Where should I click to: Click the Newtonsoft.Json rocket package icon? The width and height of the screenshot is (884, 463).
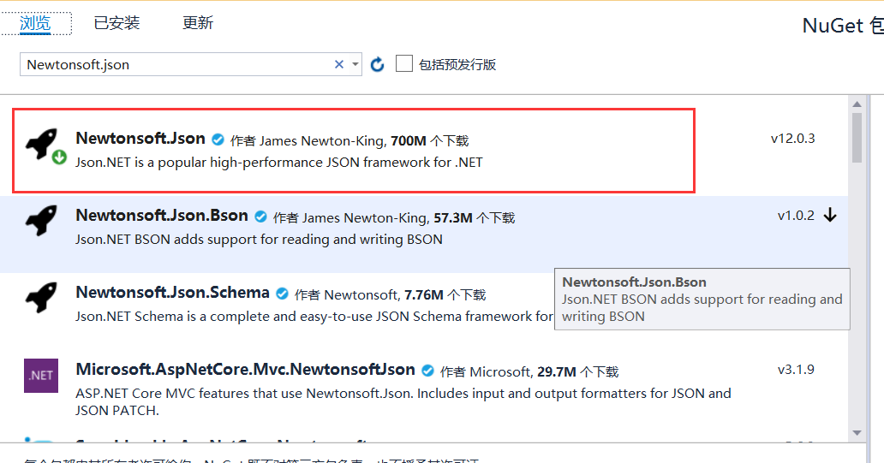pyautogui.click(x=41, y=145)
